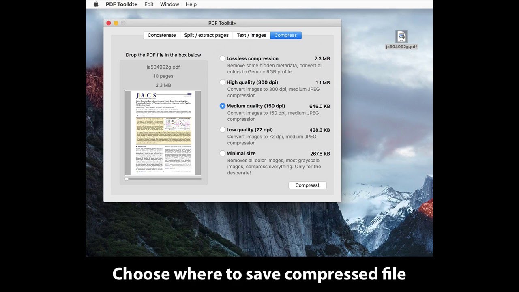Switch to the Text / images tab
The width and height of the screenshot is (519, 292).
[251, 35]
